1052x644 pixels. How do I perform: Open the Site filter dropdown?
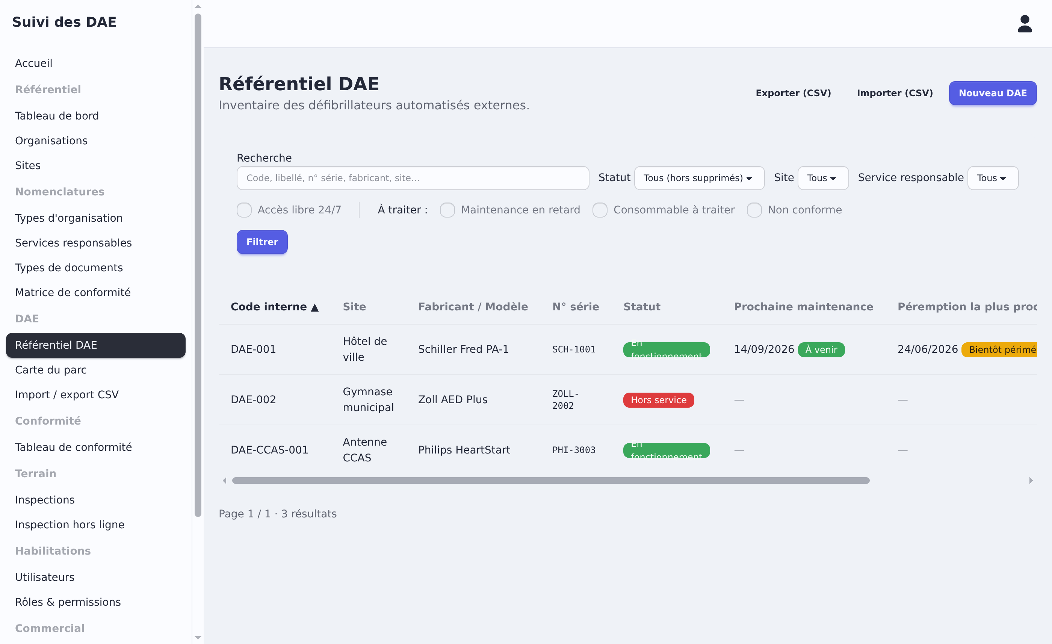[823, 178]
